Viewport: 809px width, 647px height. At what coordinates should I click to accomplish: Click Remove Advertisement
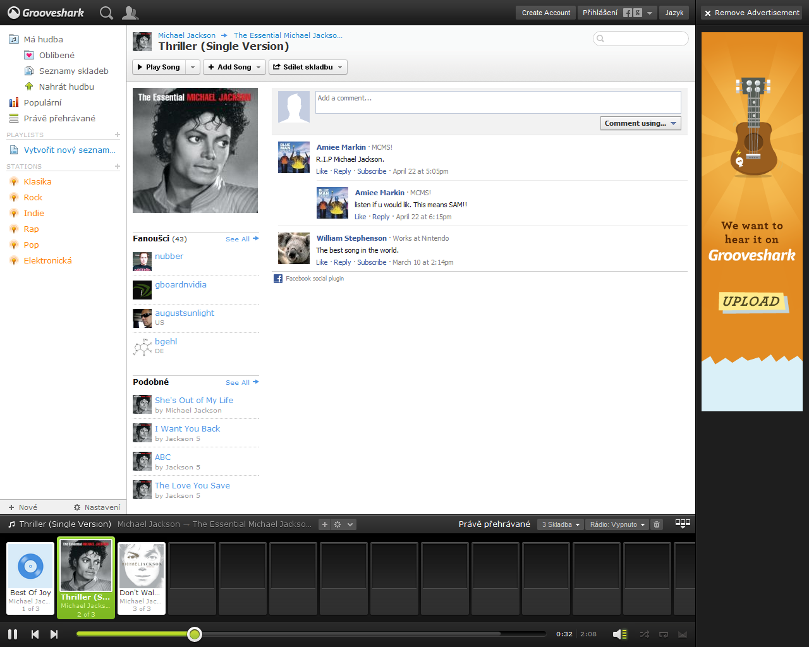pos(751,13)
